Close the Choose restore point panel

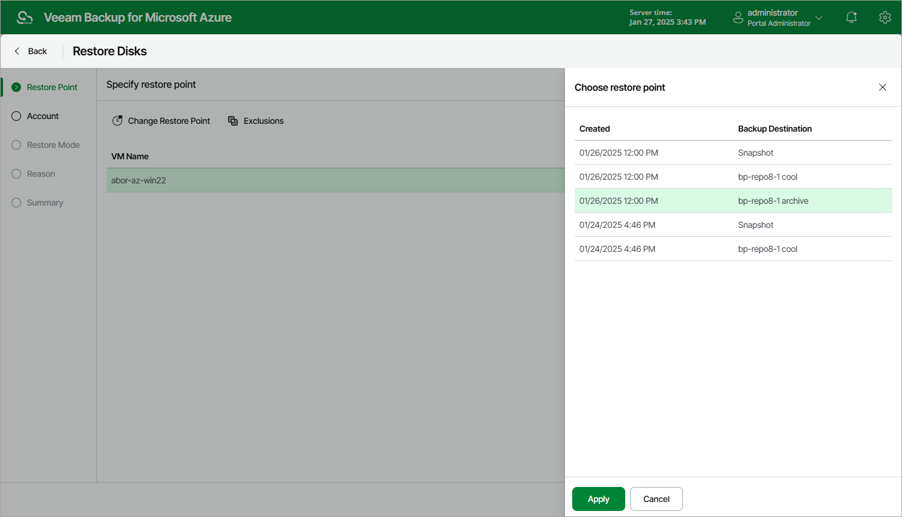[x=883, y=87]
